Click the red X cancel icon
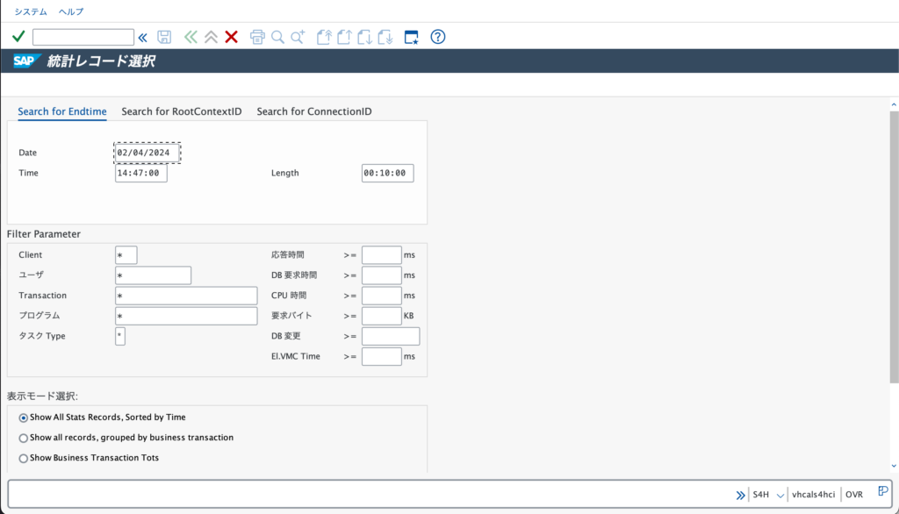Image resolution: width=899 pixels, height=514 pixels. [x=232, y=37]
